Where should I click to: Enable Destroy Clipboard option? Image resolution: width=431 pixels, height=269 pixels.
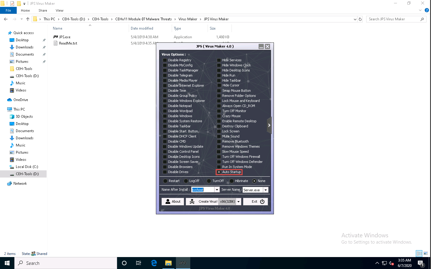(219, 126)
